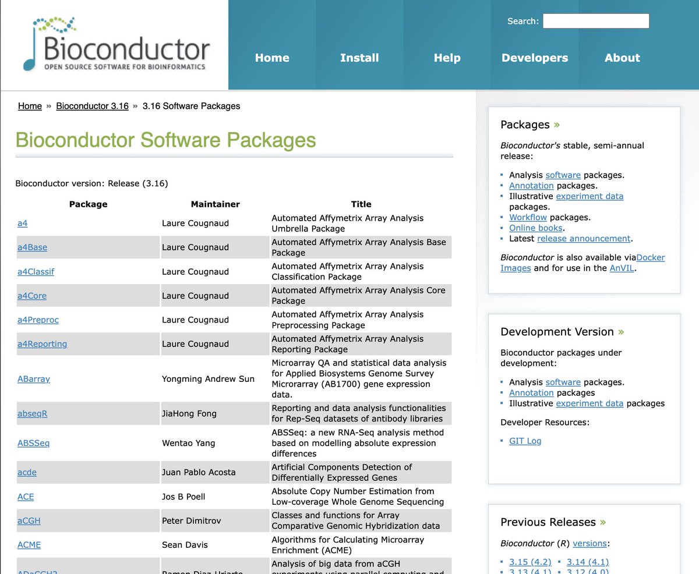Open the a4Reporting package link
The width and height of the screenshot is (699, 574).
point(43,344)
